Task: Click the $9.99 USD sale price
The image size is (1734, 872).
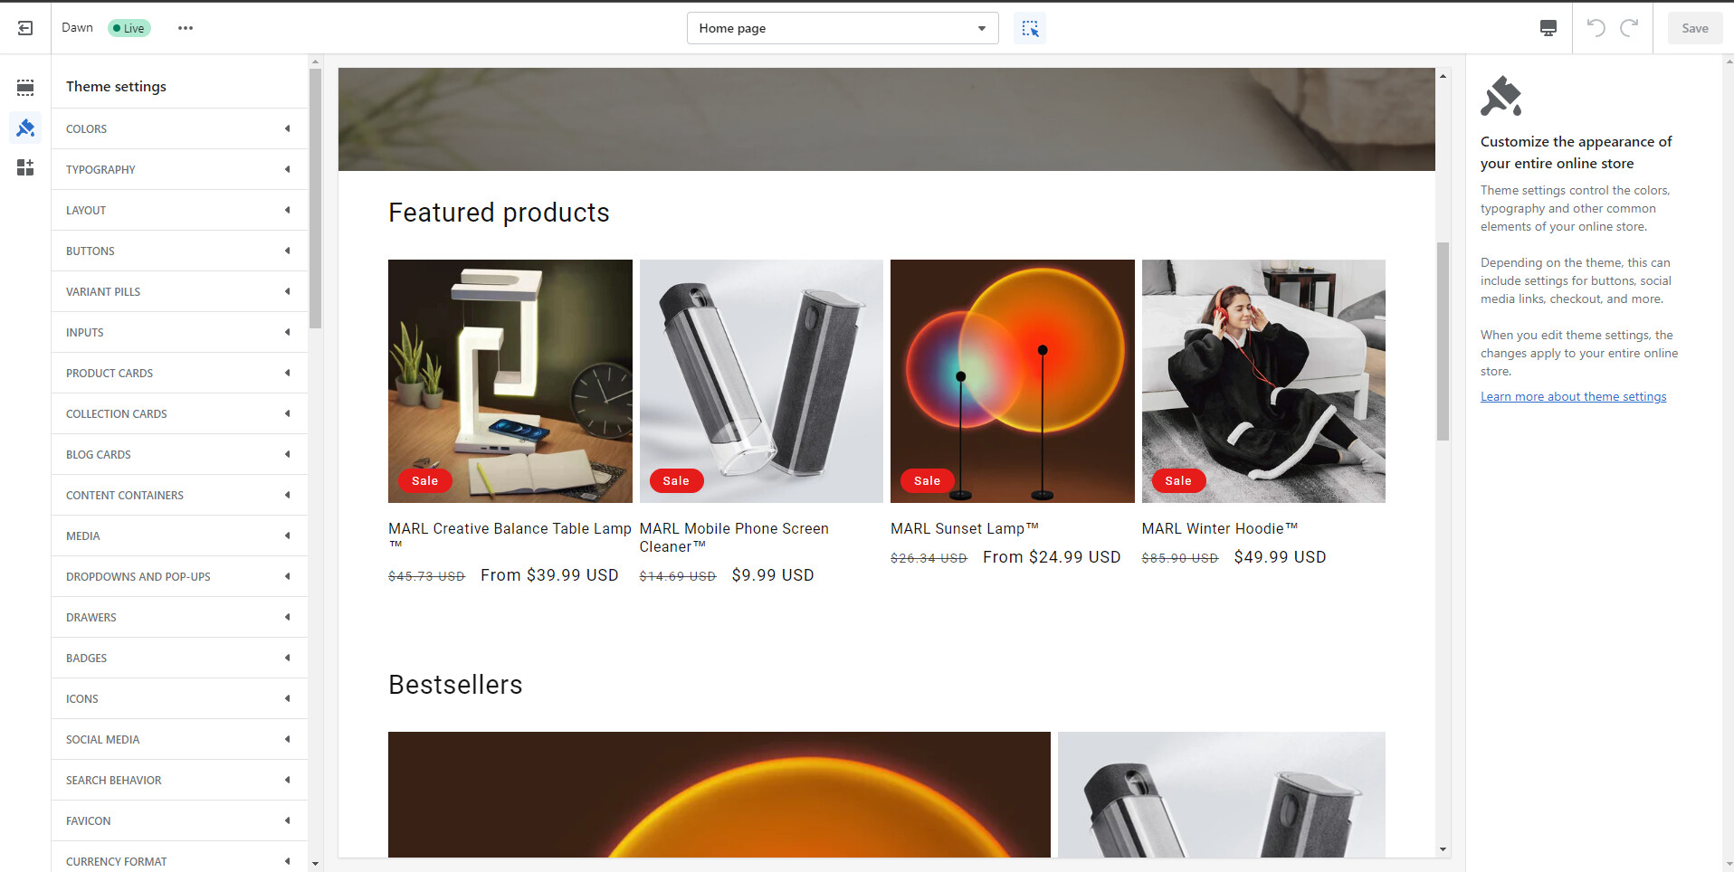Action: pyautogui.click(x=773, y=575)
